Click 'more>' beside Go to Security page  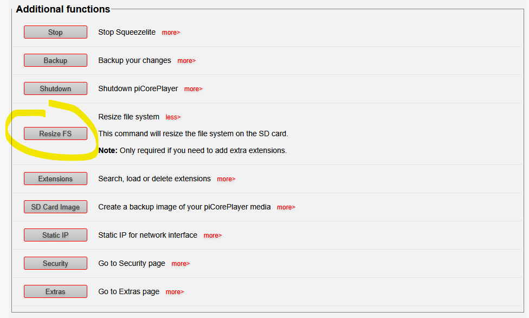click(180, 264)
